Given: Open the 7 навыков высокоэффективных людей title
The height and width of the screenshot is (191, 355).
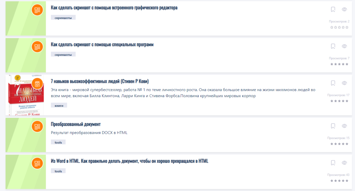Looking at the screenshot, I should click(x=99, y=81).
